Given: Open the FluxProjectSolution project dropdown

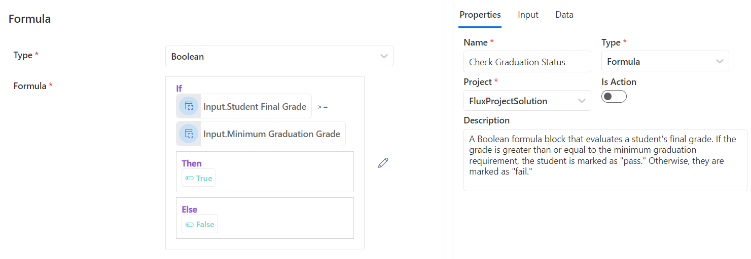Looking at the screenshot, I should point(527,101).
